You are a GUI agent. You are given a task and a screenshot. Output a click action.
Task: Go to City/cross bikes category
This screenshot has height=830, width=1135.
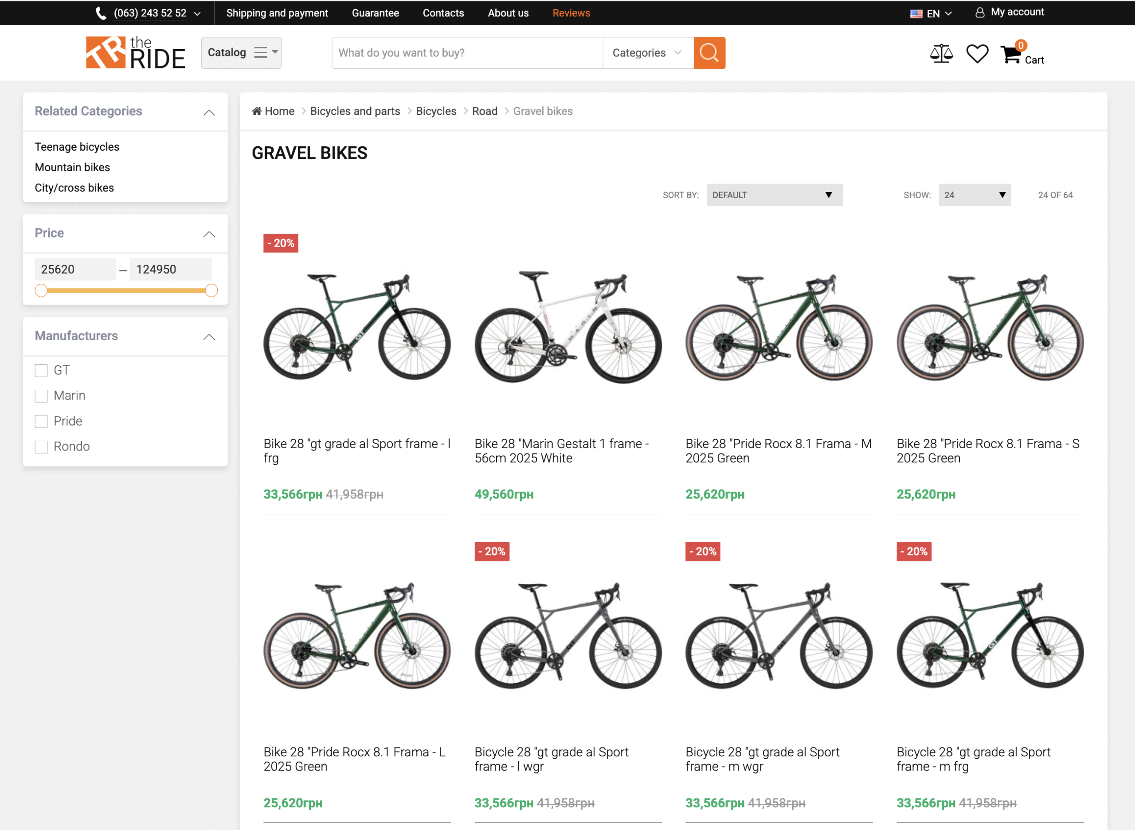[74, 188]
